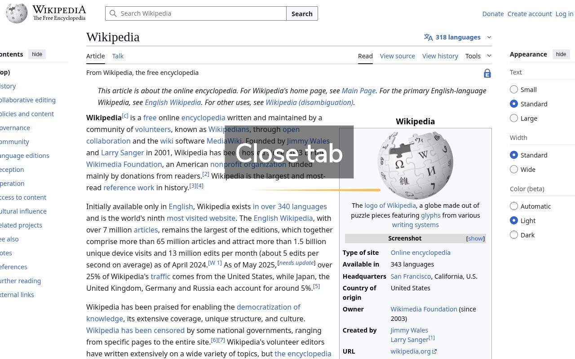This screenshot has width=575, height=359.
Task: Open the Wikipedia globe image in infobox
Action: point(416,165)
